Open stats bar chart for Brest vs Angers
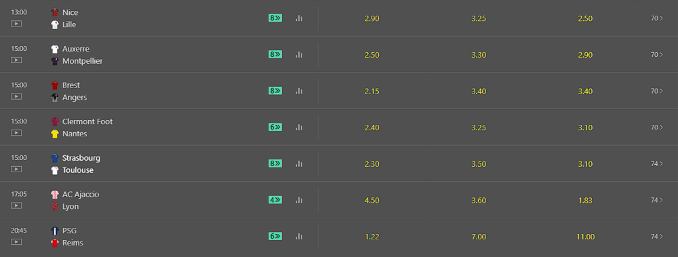Screen dimensions: 678x257 point(299,91)
